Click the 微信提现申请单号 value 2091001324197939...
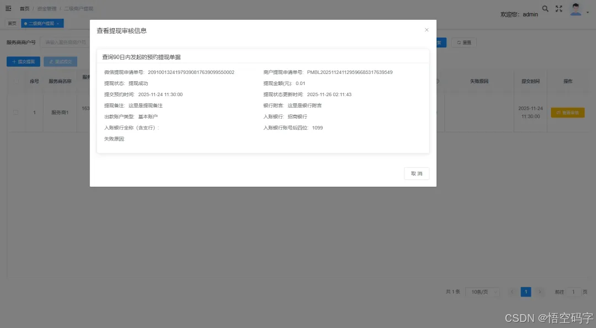596x328 pixels. (191, 72)
